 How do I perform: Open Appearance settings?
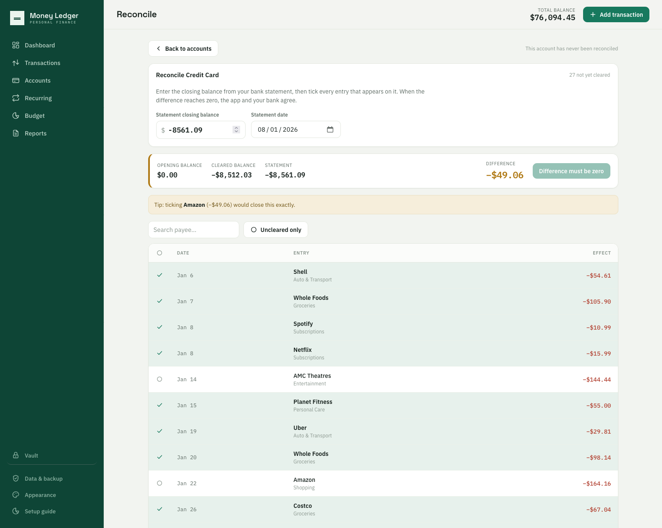click(52, 495)
